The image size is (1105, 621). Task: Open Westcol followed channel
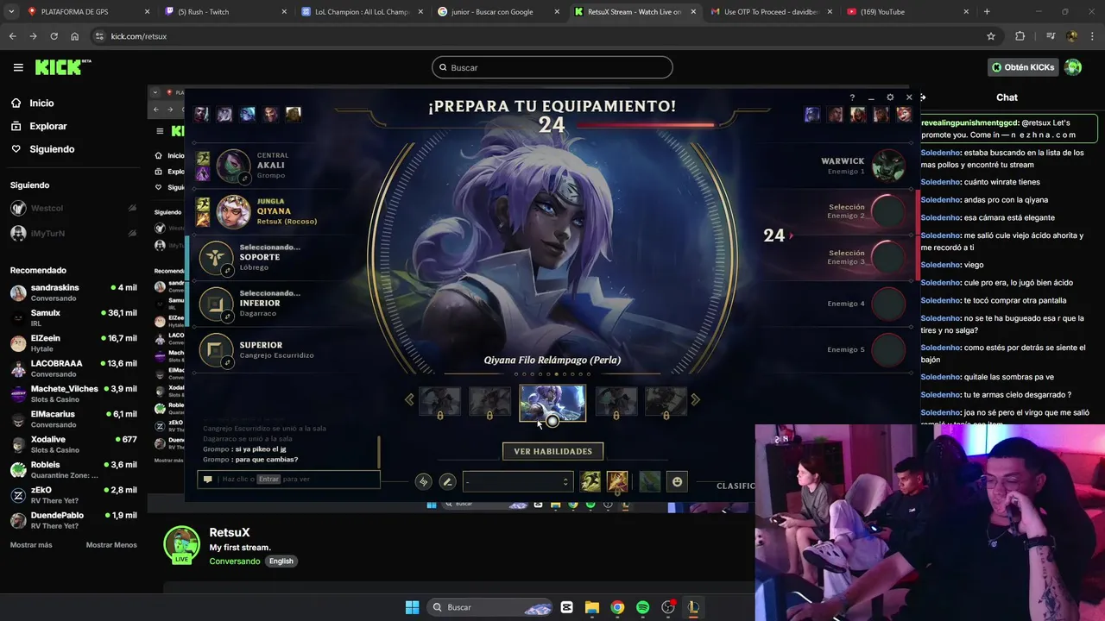click(73, 208)
